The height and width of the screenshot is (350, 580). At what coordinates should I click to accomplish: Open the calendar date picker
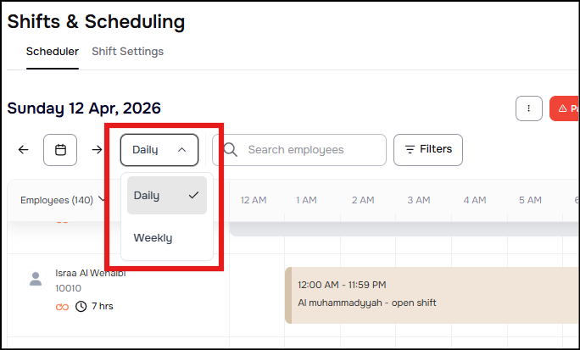click(60, 150)
